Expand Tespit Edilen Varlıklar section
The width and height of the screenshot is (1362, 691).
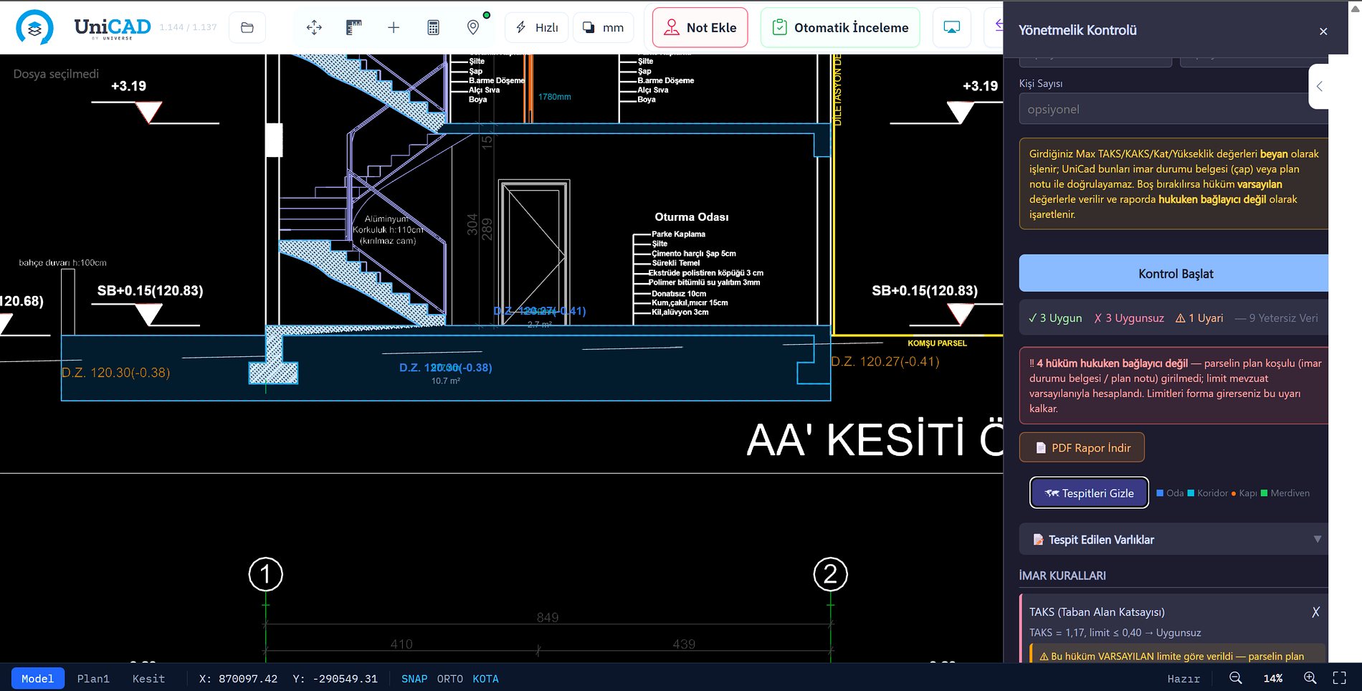[1173, 539]
